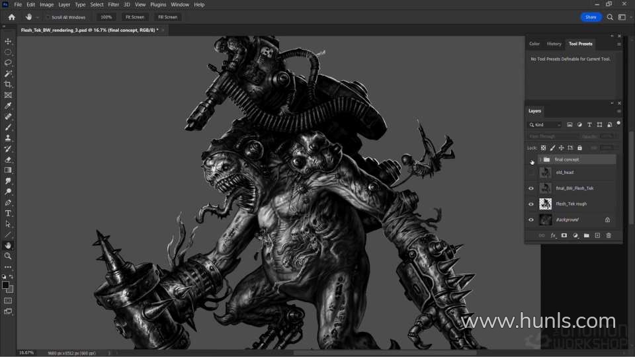
Task: Click the Fit Screen button
Action: 134,17
